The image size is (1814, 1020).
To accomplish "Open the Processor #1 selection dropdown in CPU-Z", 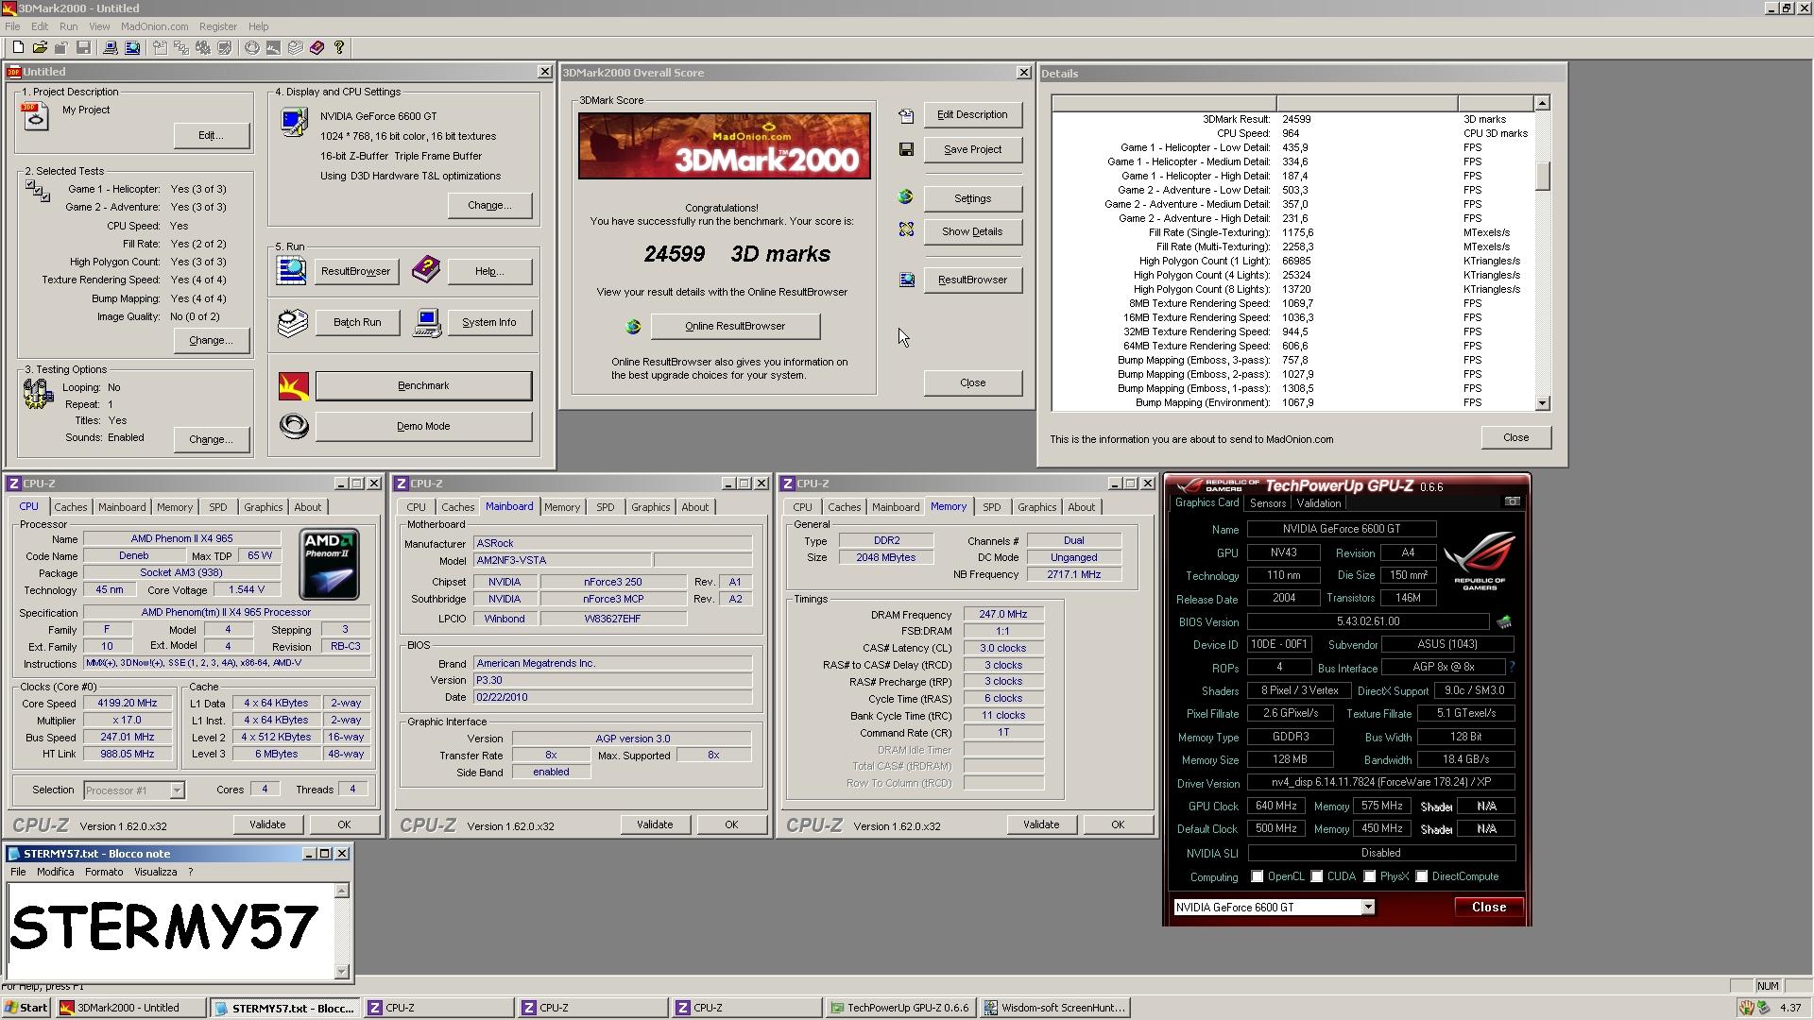I will click(177, 790).
